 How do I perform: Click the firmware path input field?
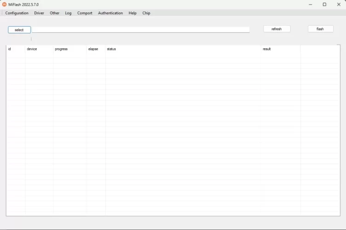[140, 29]
